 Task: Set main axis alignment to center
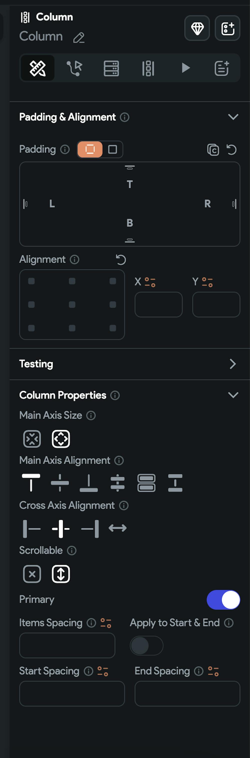tap(60, 483)
